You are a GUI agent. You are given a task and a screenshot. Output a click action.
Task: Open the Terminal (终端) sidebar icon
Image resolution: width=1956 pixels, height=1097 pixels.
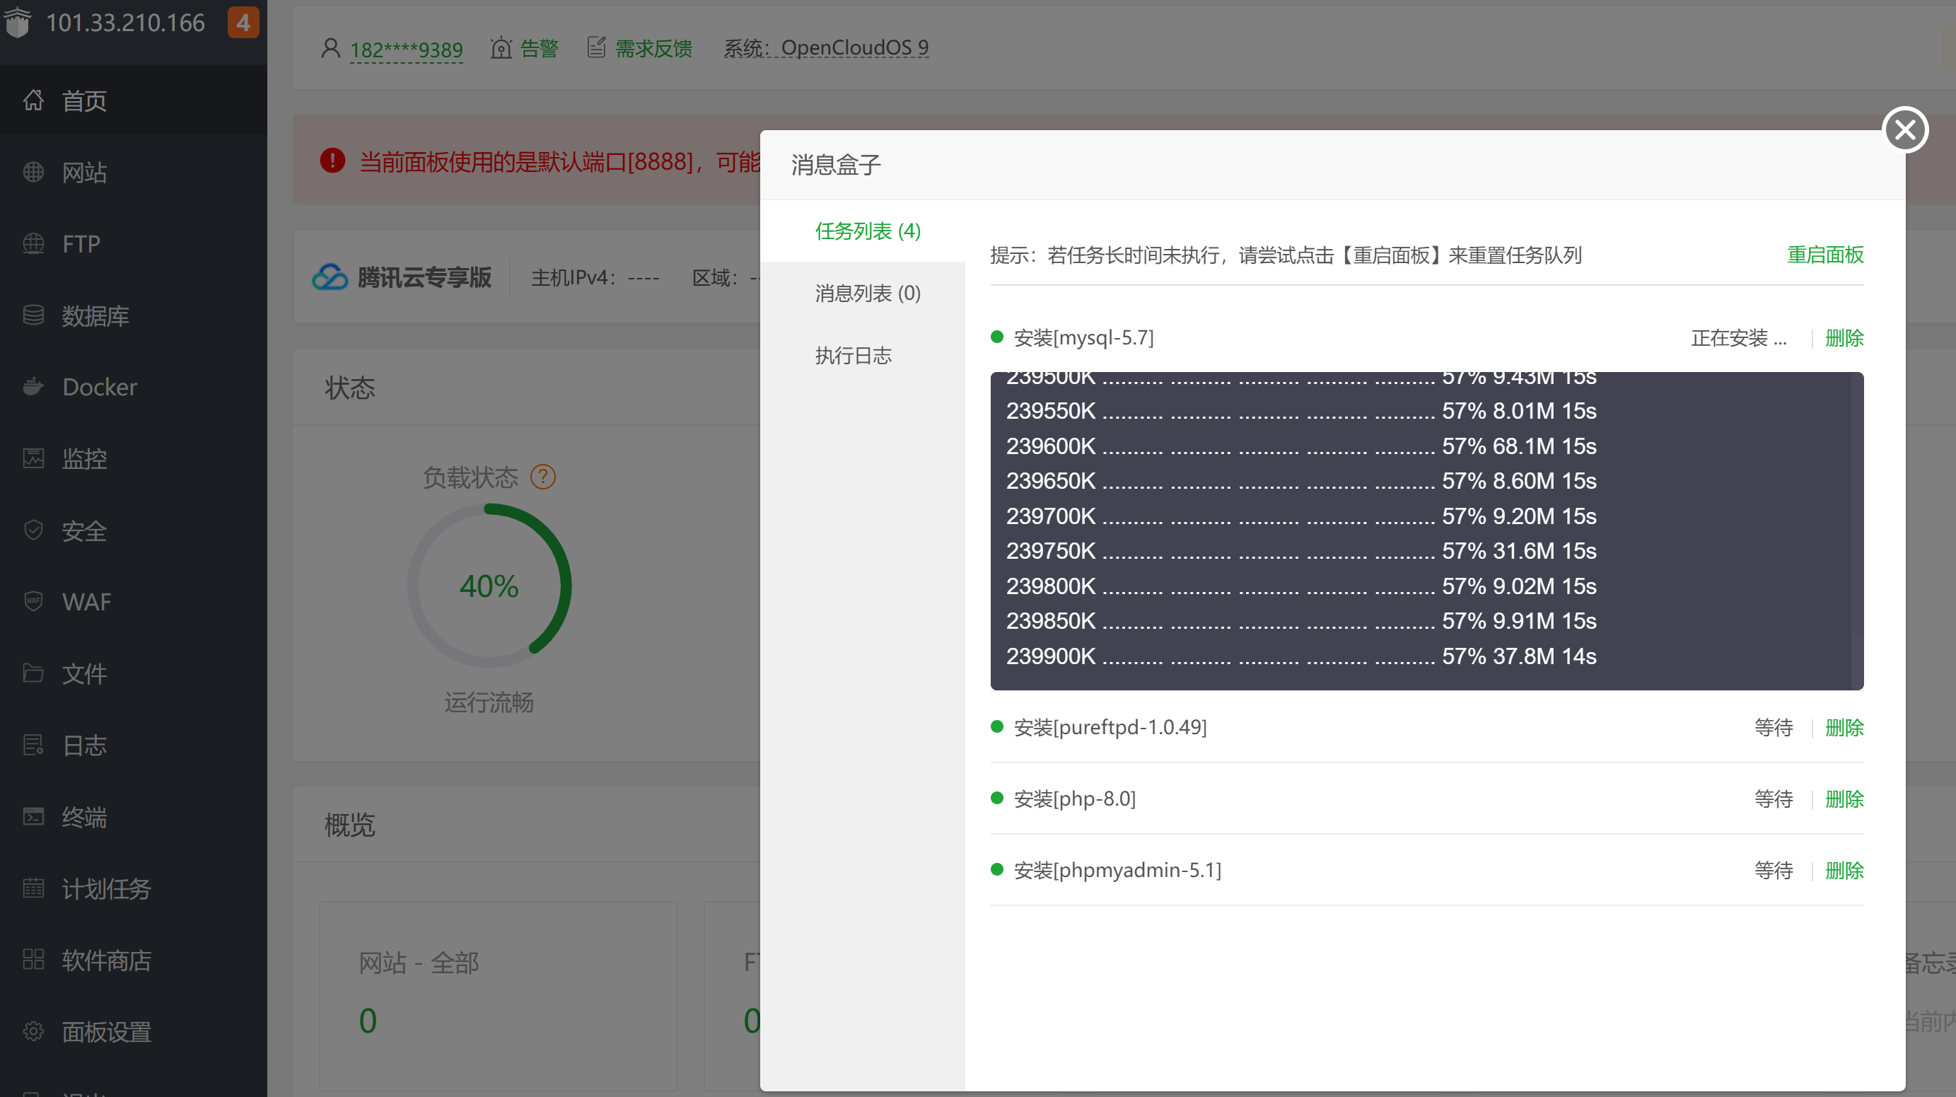click(x=33, y=817)
